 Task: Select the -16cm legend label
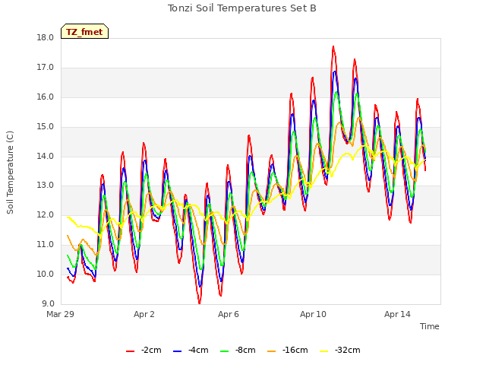[295, 350]
